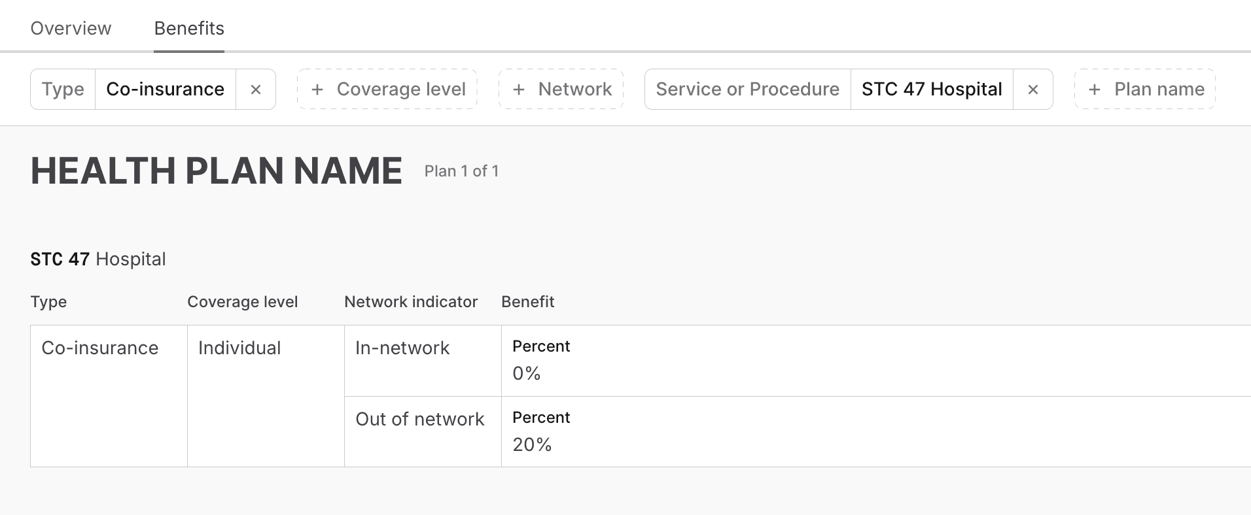Click the In-network cell

[x=402, y=348]
